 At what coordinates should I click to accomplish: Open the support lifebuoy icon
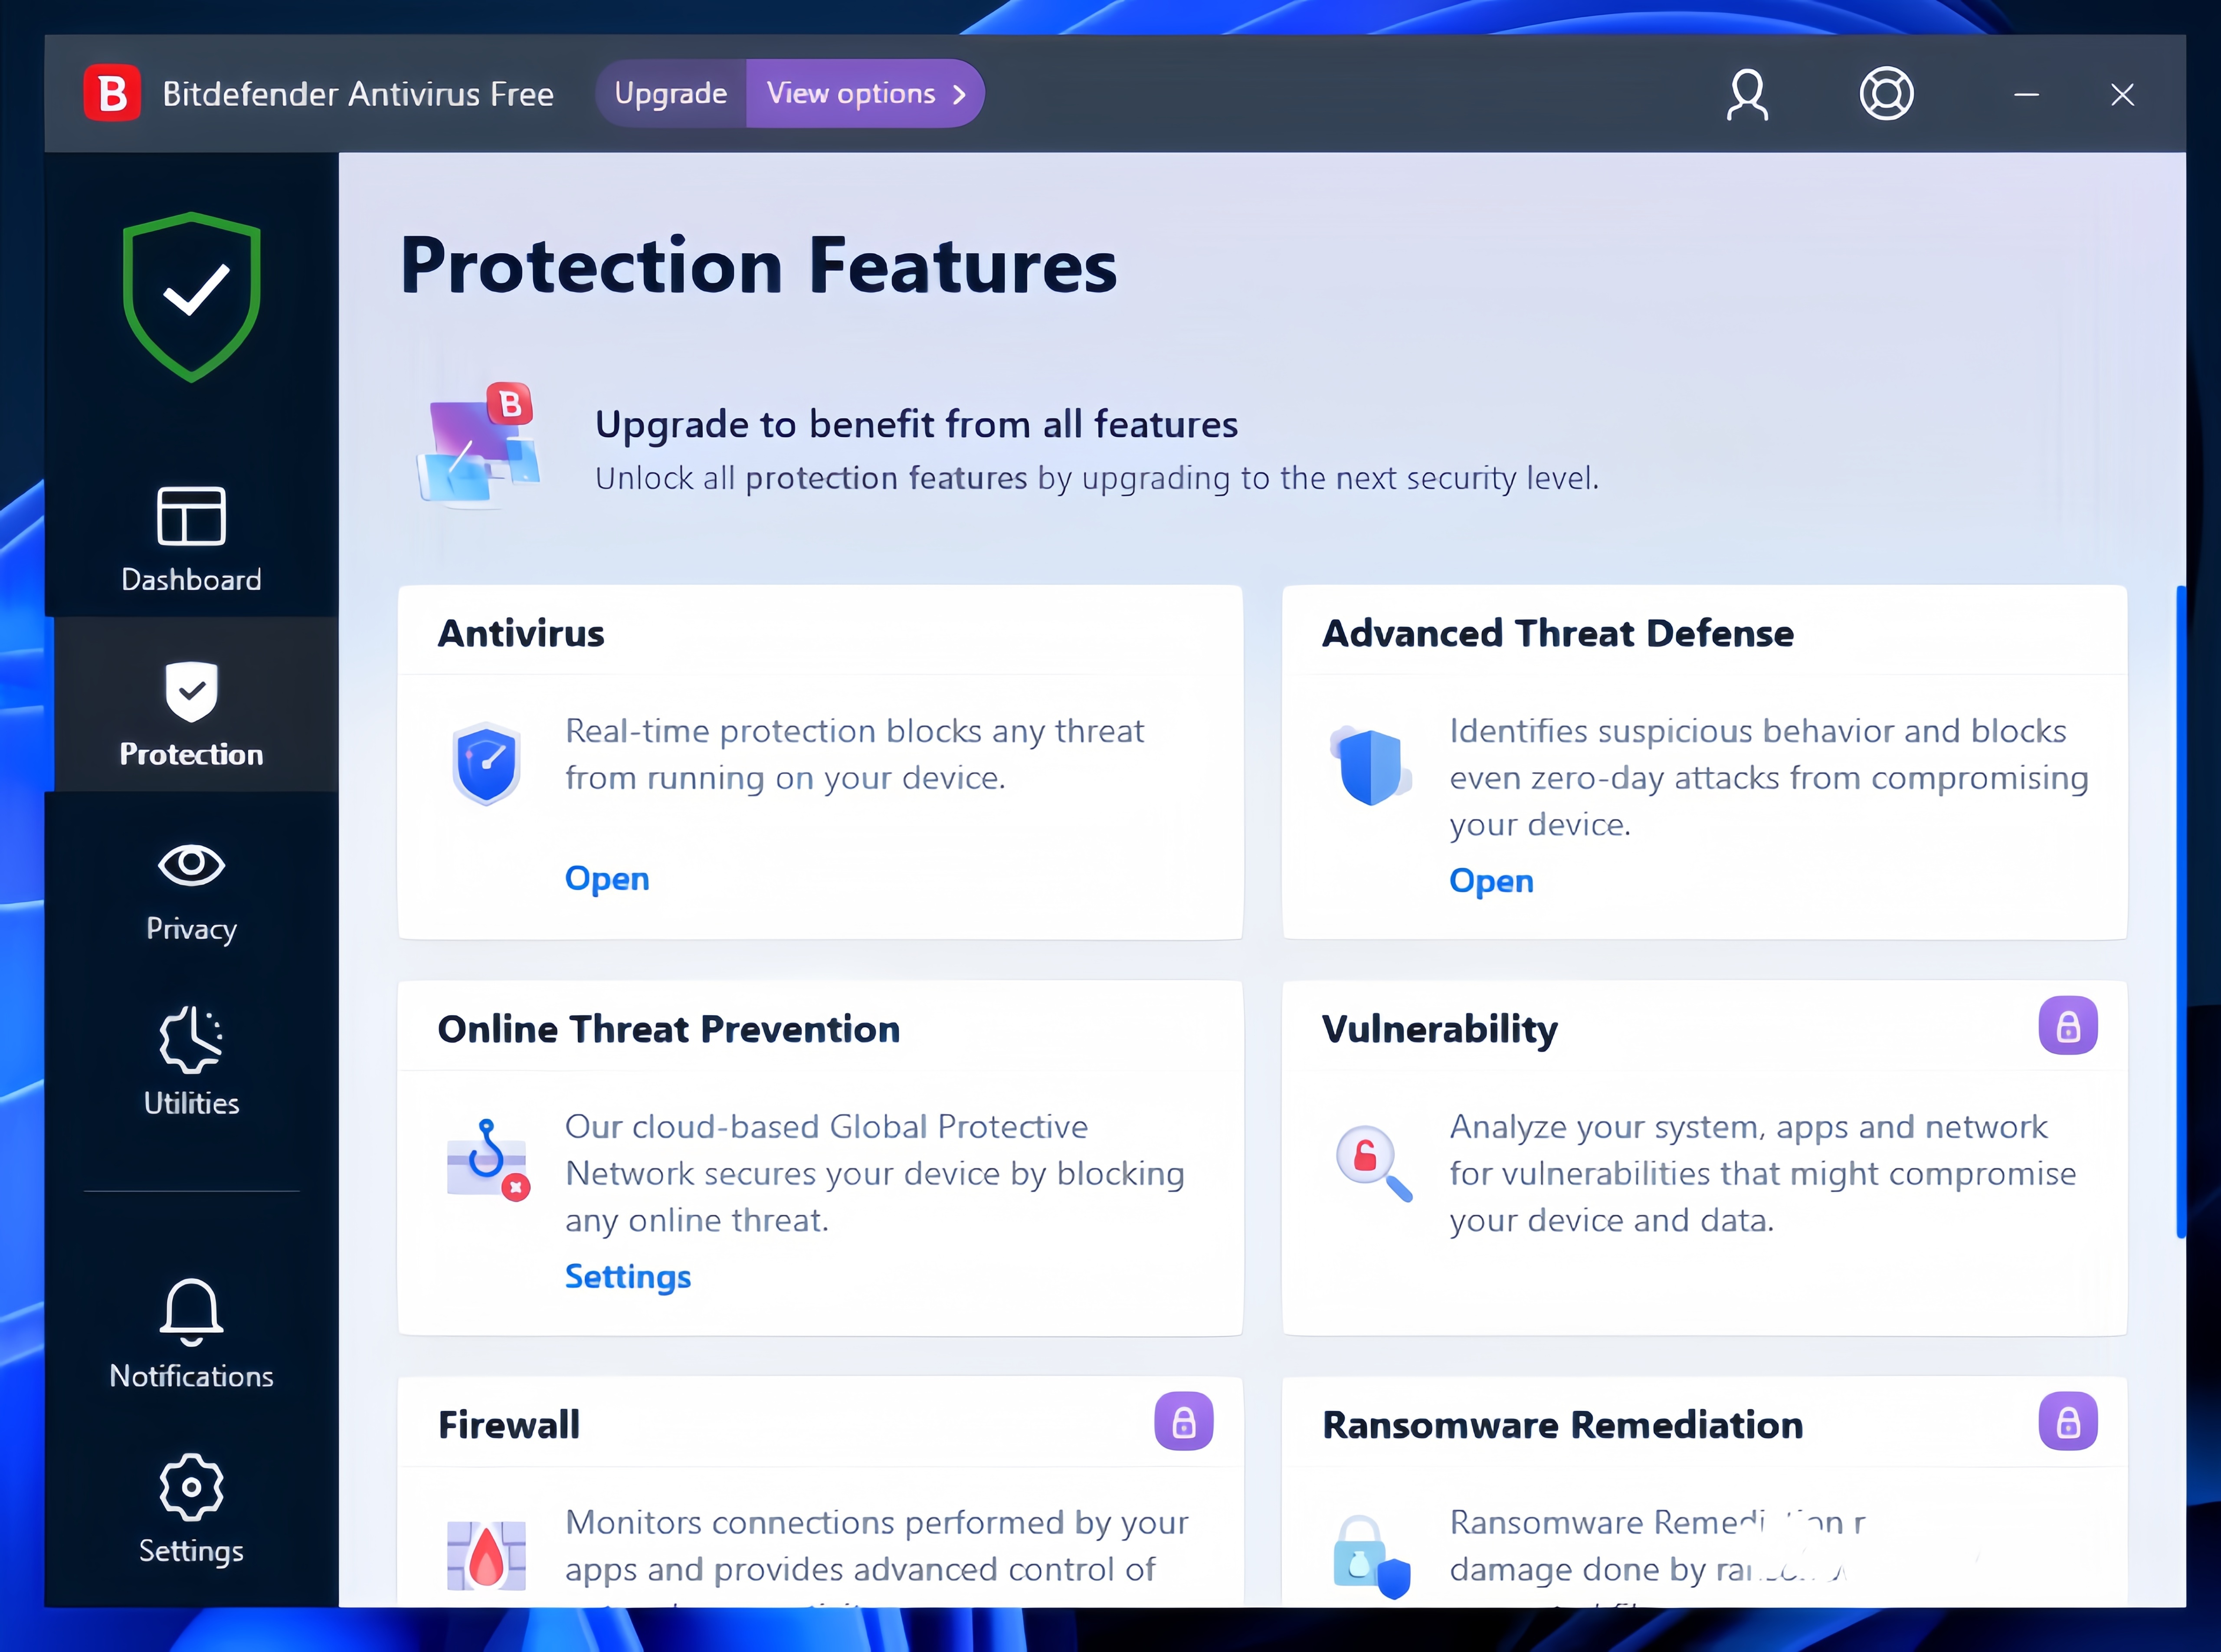coord(1886,94)
